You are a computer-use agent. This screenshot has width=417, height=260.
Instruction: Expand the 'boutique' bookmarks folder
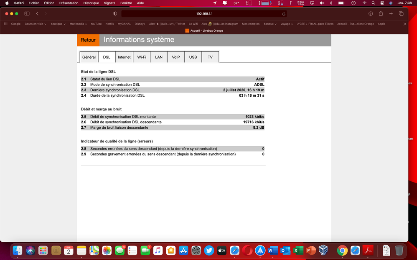(x=58, y=24)
